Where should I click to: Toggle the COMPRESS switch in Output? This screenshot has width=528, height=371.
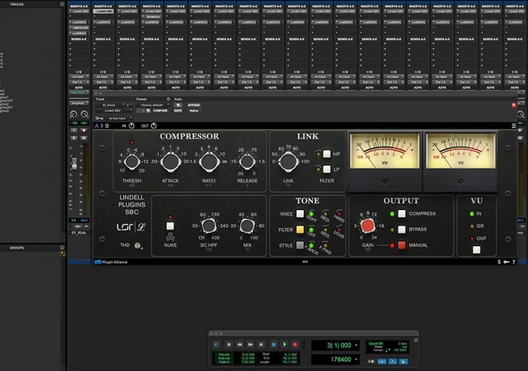click(x=402, y=214)
